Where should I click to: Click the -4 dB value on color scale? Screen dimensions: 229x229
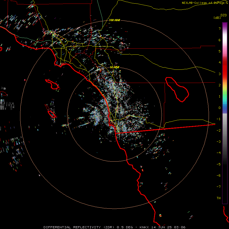[219, 153]
